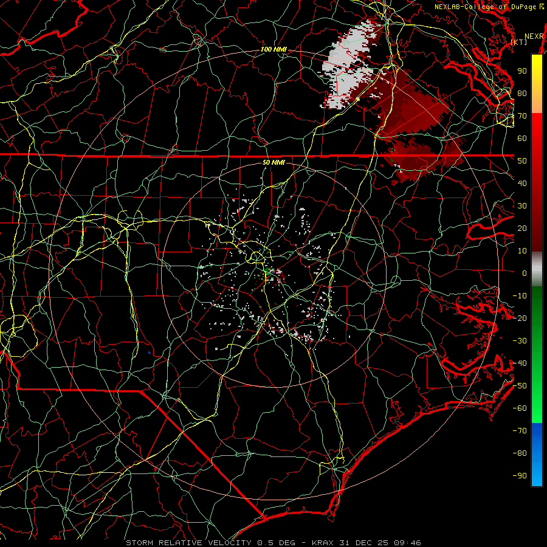The height and width of the screenshot is (547, 547).
Task: Click the 40 value on velocity scale
Action: pos(522,184)
